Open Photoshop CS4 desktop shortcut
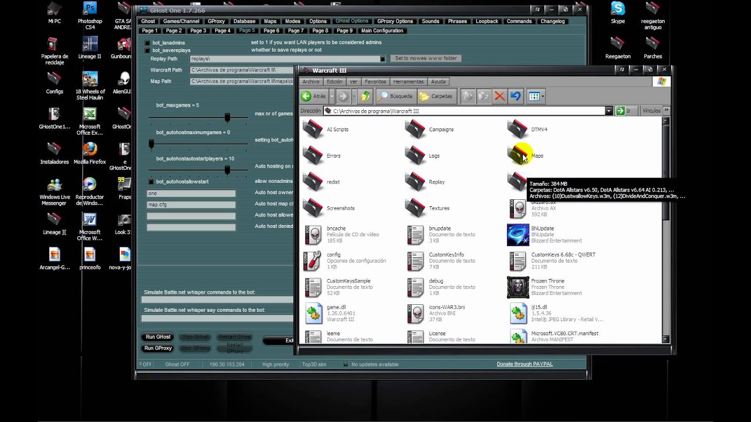 coord(90,15)
